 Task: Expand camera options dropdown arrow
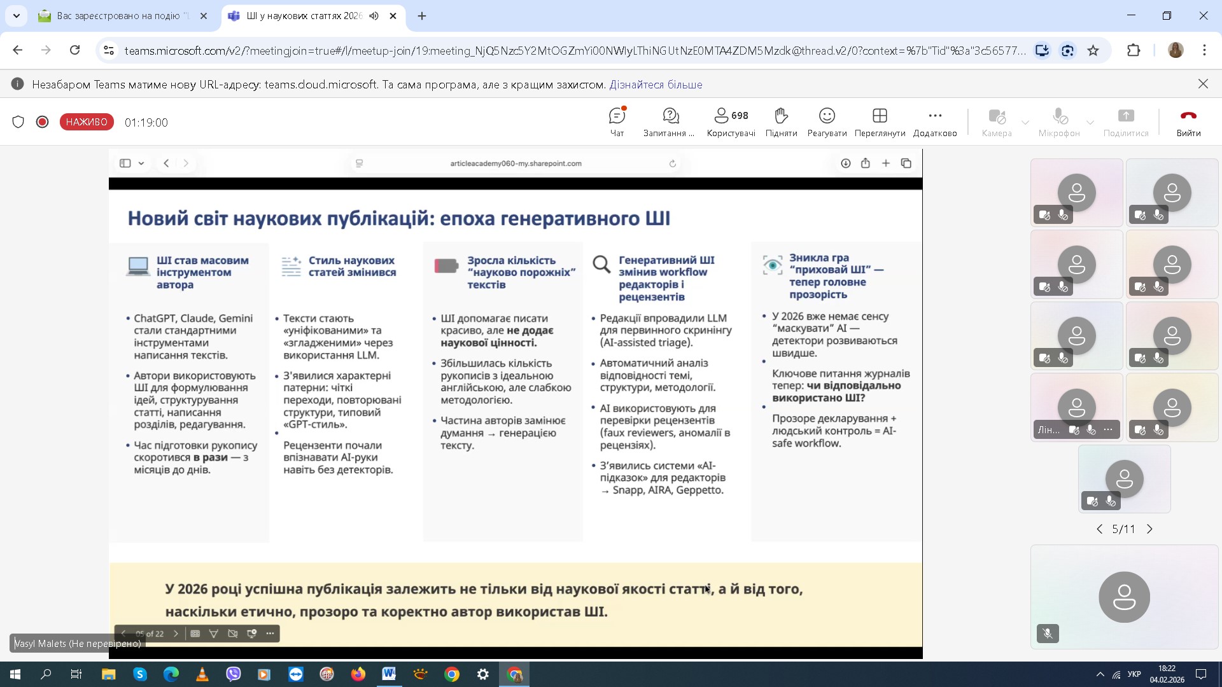tap(1025, 122)
